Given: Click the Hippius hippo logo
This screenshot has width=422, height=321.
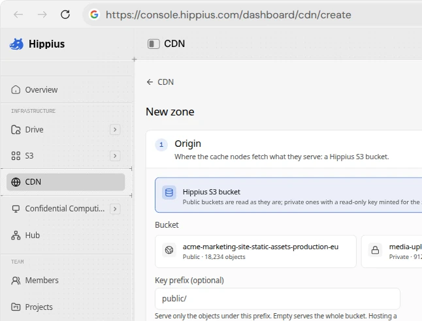Looking at the screenshot, I should tap(17, 44).
